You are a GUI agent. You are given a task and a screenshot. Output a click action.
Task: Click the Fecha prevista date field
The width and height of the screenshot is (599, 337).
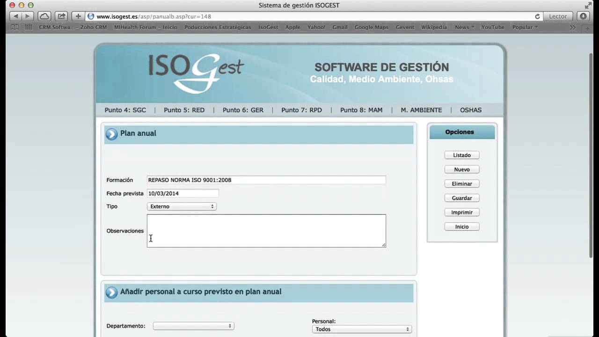click(x=183, y=193)
